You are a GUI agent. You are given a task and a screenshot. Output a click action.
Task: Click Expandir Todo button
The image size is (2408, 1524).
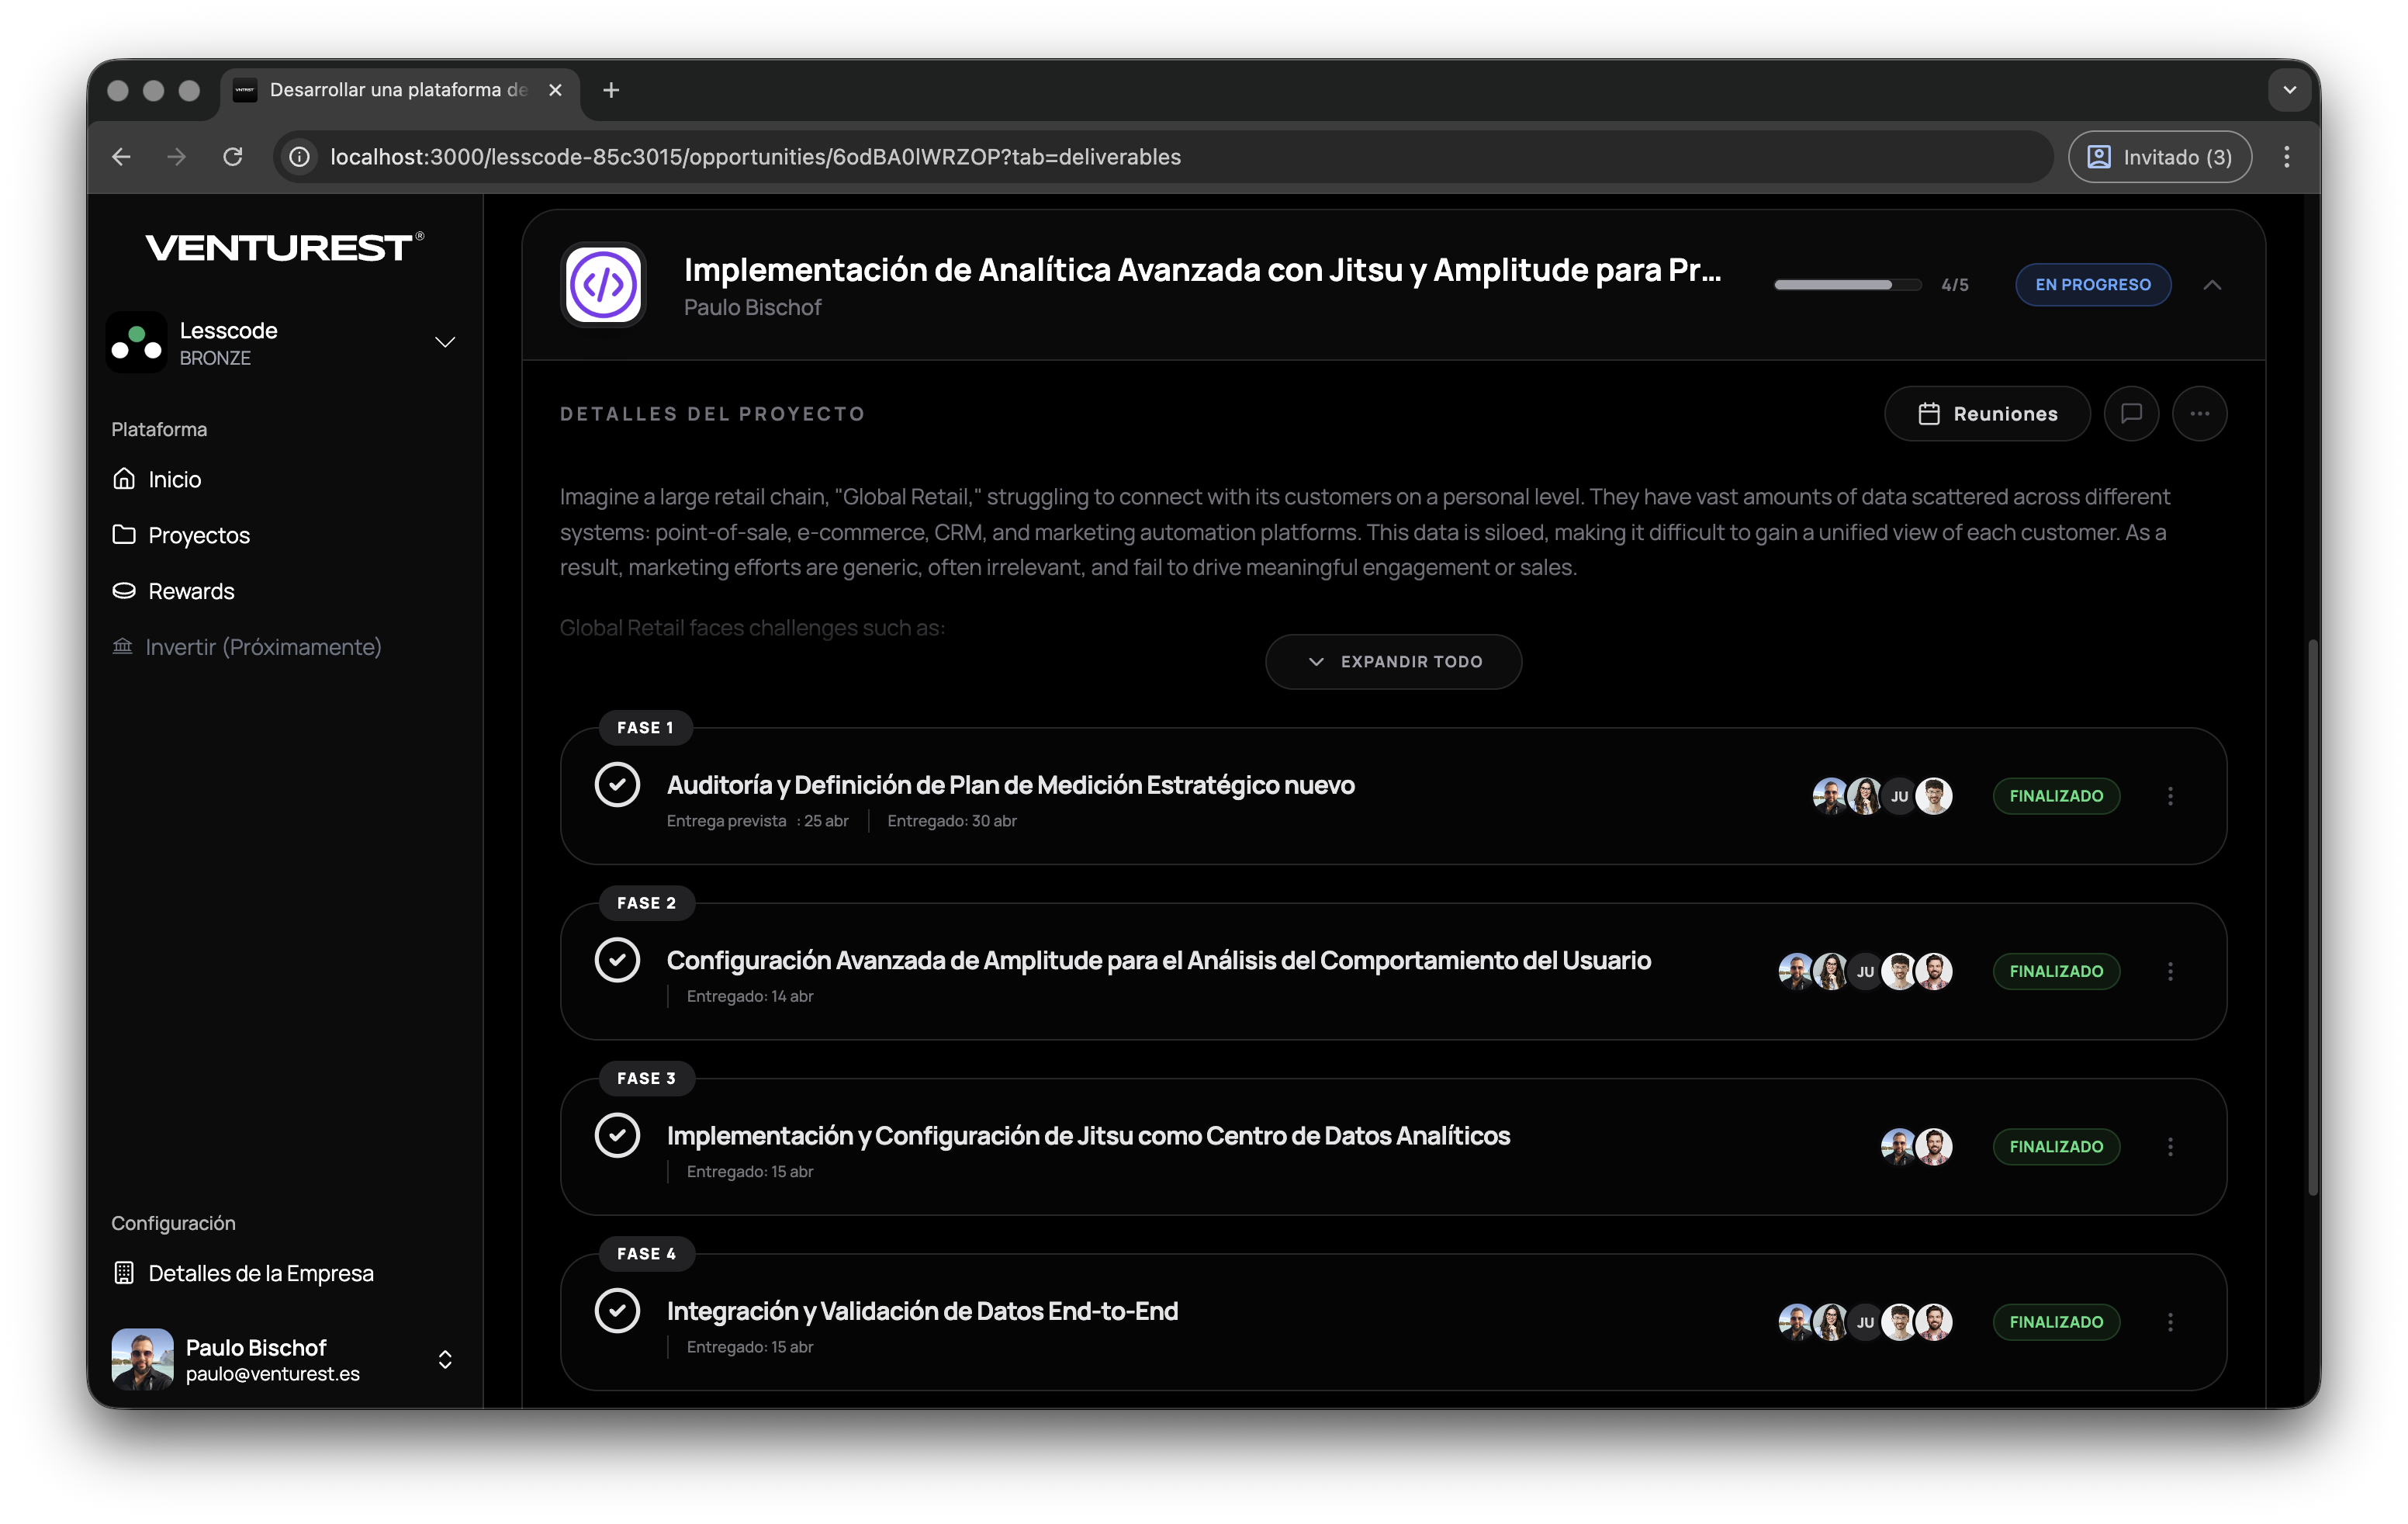pyautogui.click(x=1393, y=661)
